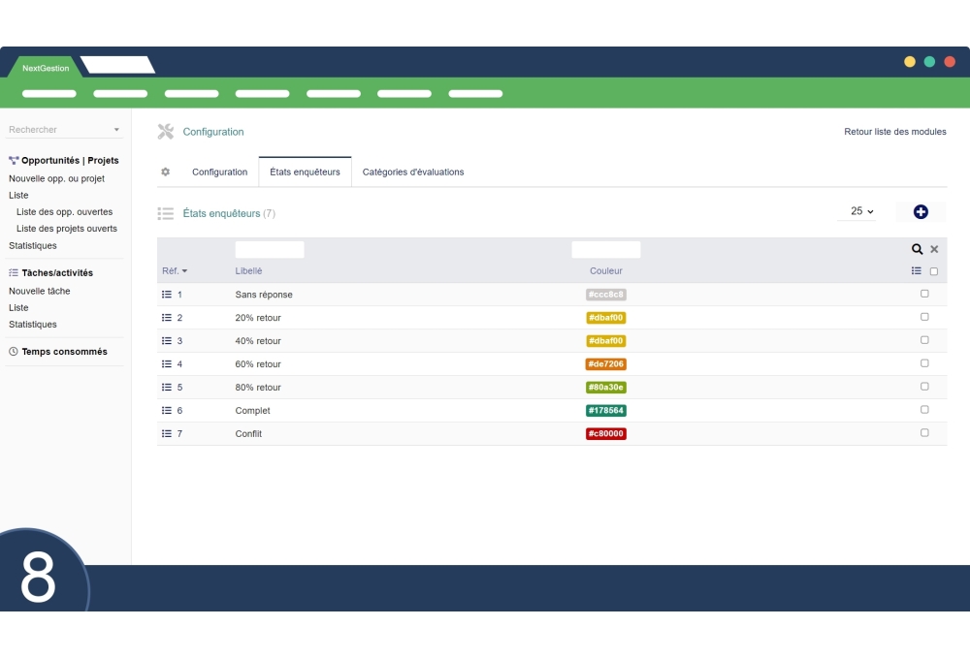Image resolution: width=970 pixels, height=658 pixels.
Task: Click the X icon to clear filters
Action: pos(934,249)
